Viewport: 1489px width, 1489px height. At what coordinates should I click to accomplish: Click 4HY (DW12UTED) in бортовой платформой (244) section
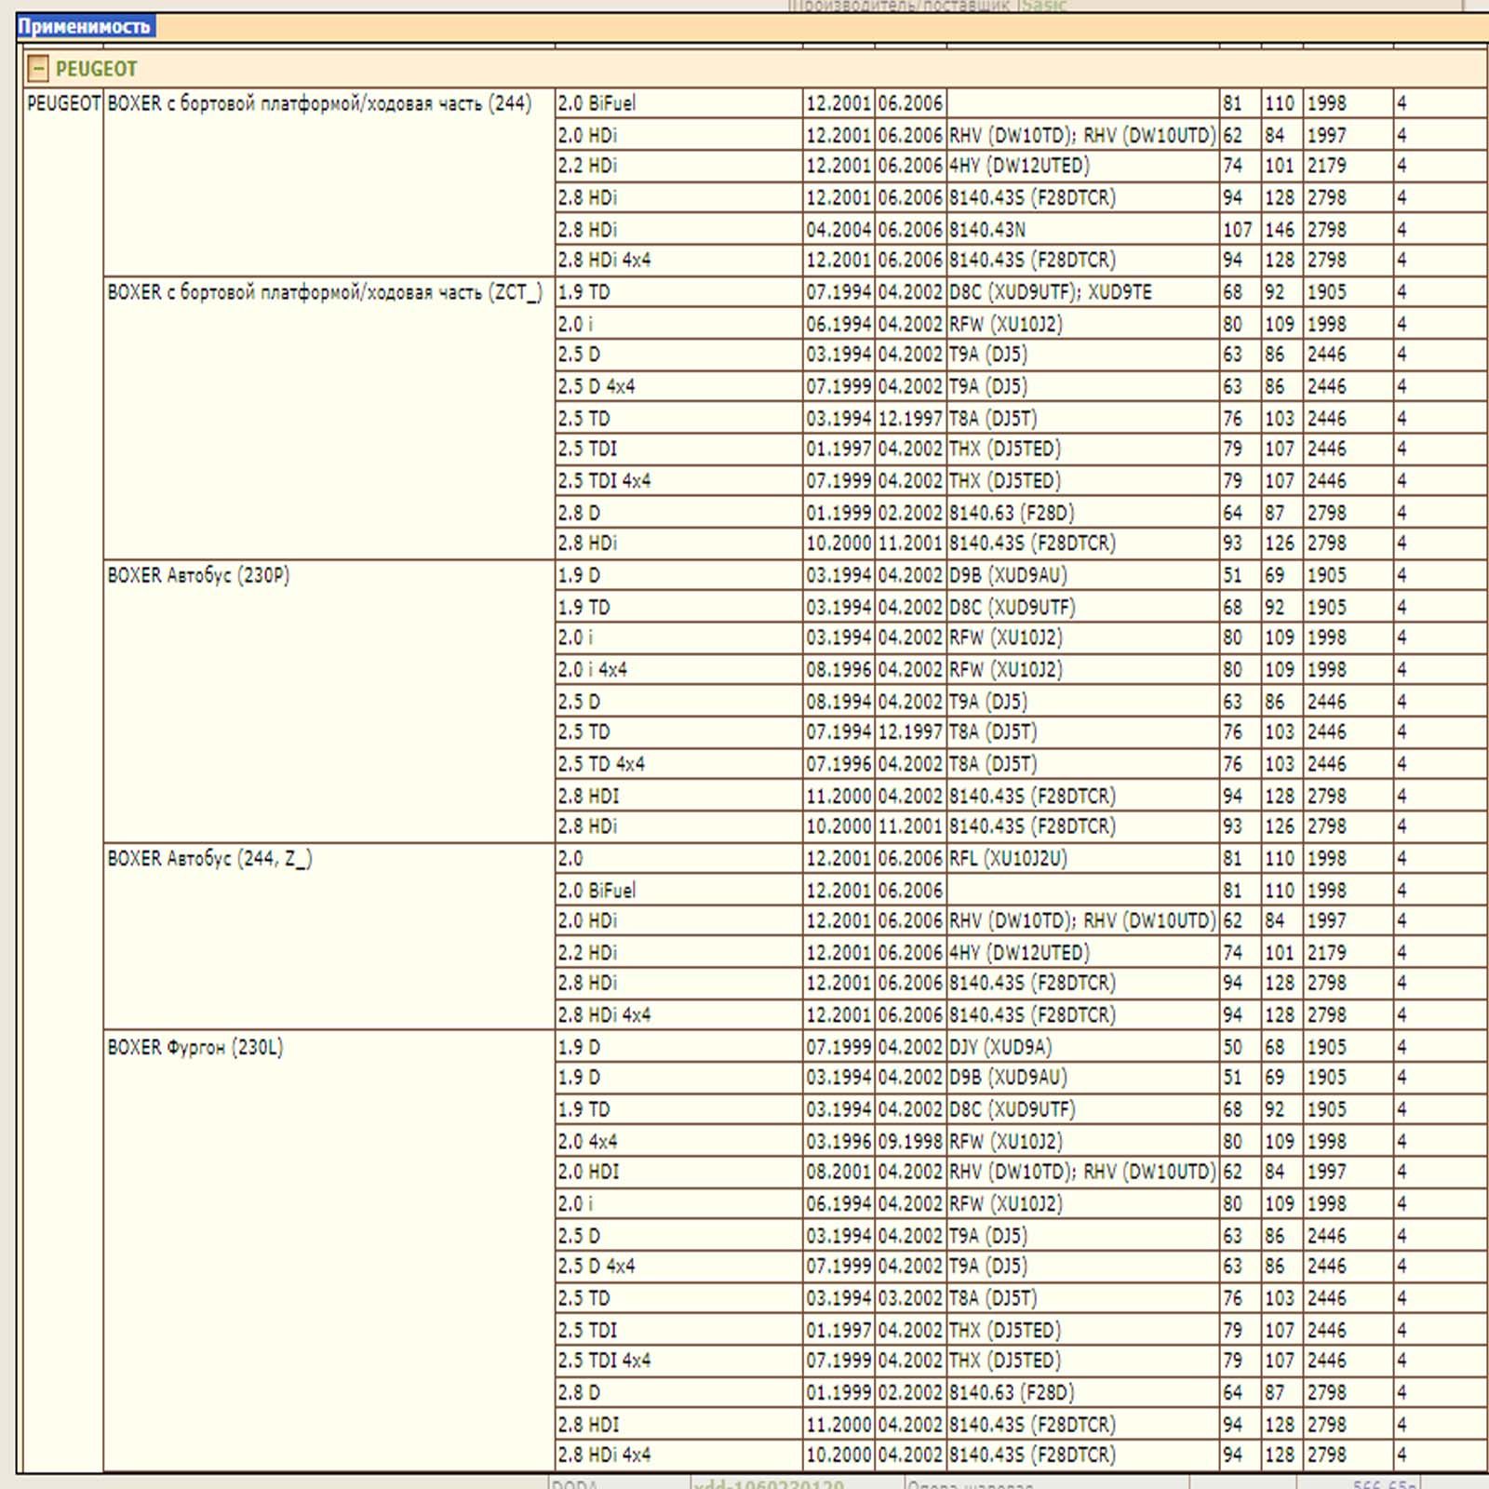click(x=1083, y=166)
